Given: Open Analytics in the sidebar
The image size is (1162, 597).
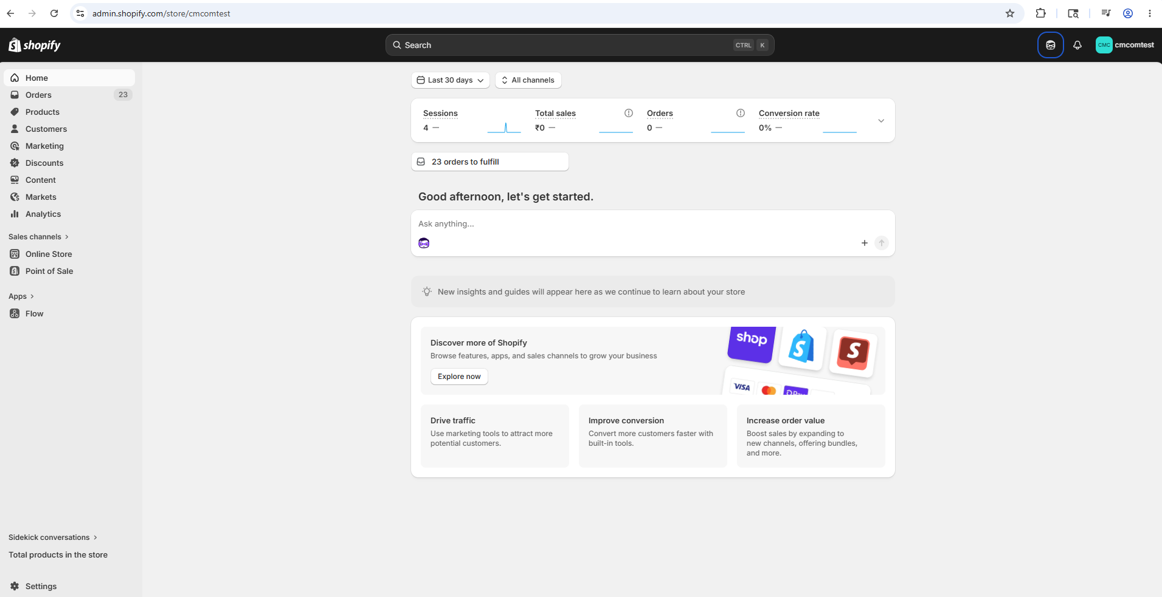Looking at the screenshot, I should pyautogui.click(x=69, y=214).
